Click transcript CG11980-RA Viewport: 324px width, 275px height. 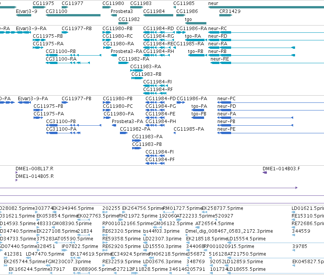coord(119,44)
